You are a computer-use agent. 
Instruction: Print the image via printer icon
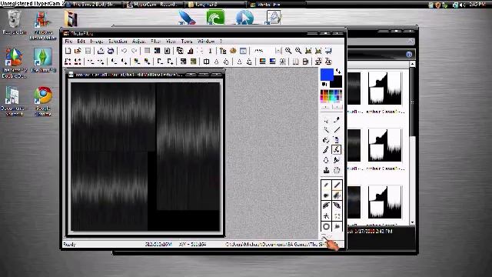tap(101, 51)
